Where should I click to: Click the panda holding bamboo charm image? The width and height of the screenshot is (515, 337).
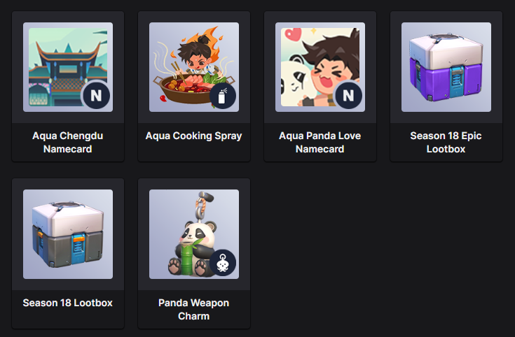tap(194, 234)
